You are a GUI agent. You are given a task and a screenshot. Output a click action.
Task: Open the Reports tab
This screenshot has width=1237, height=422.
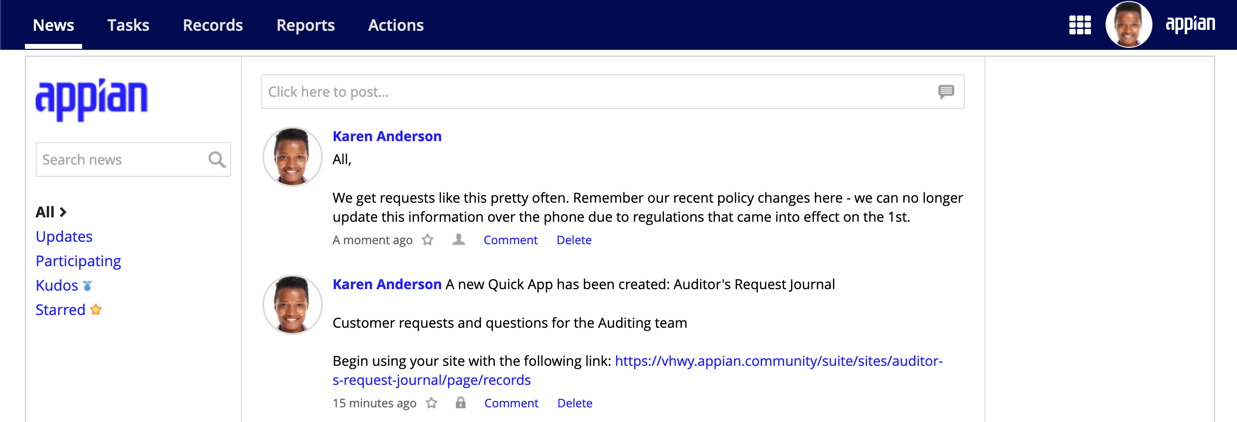[305, 25]
